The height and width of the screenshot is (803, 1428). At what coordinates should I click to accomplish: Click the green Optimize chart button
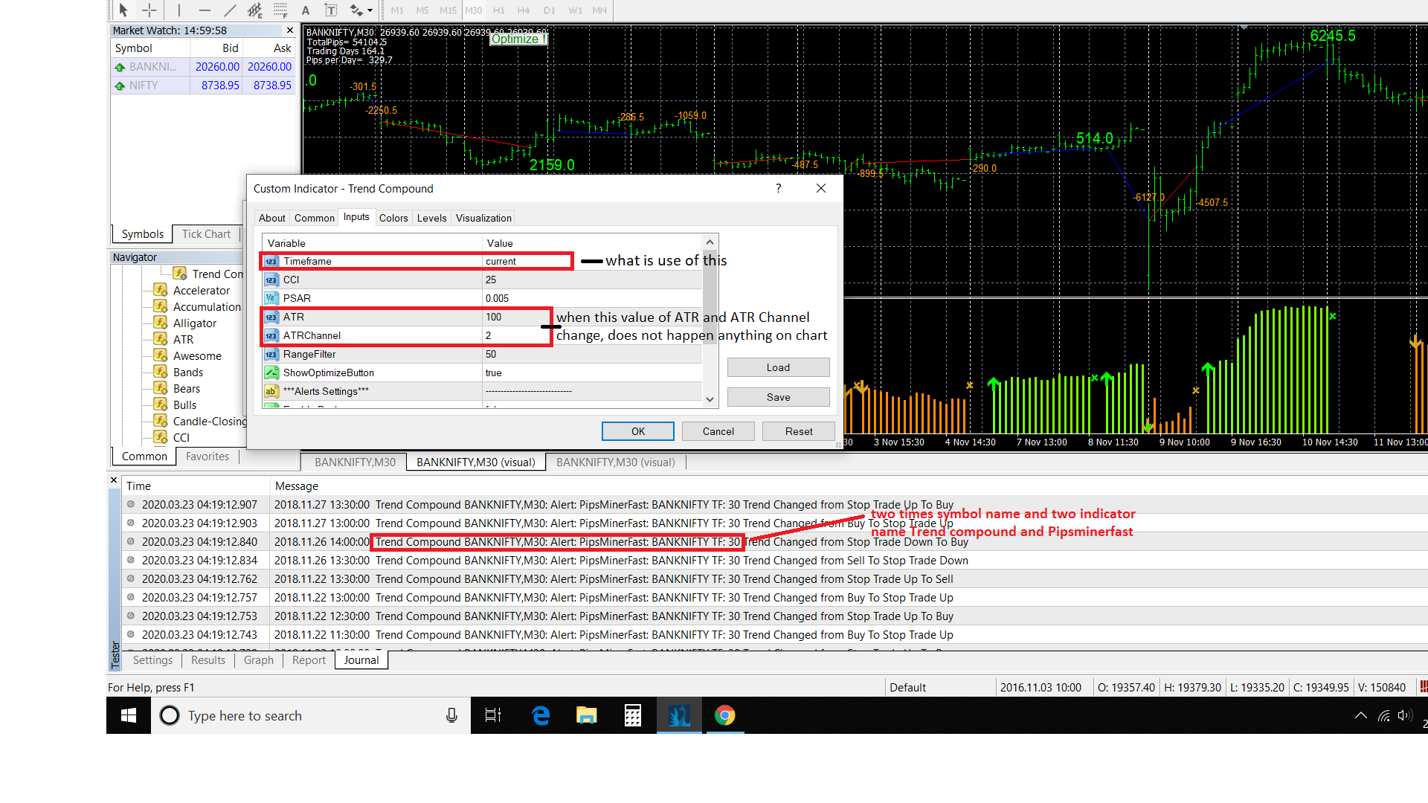click(518, 39)
